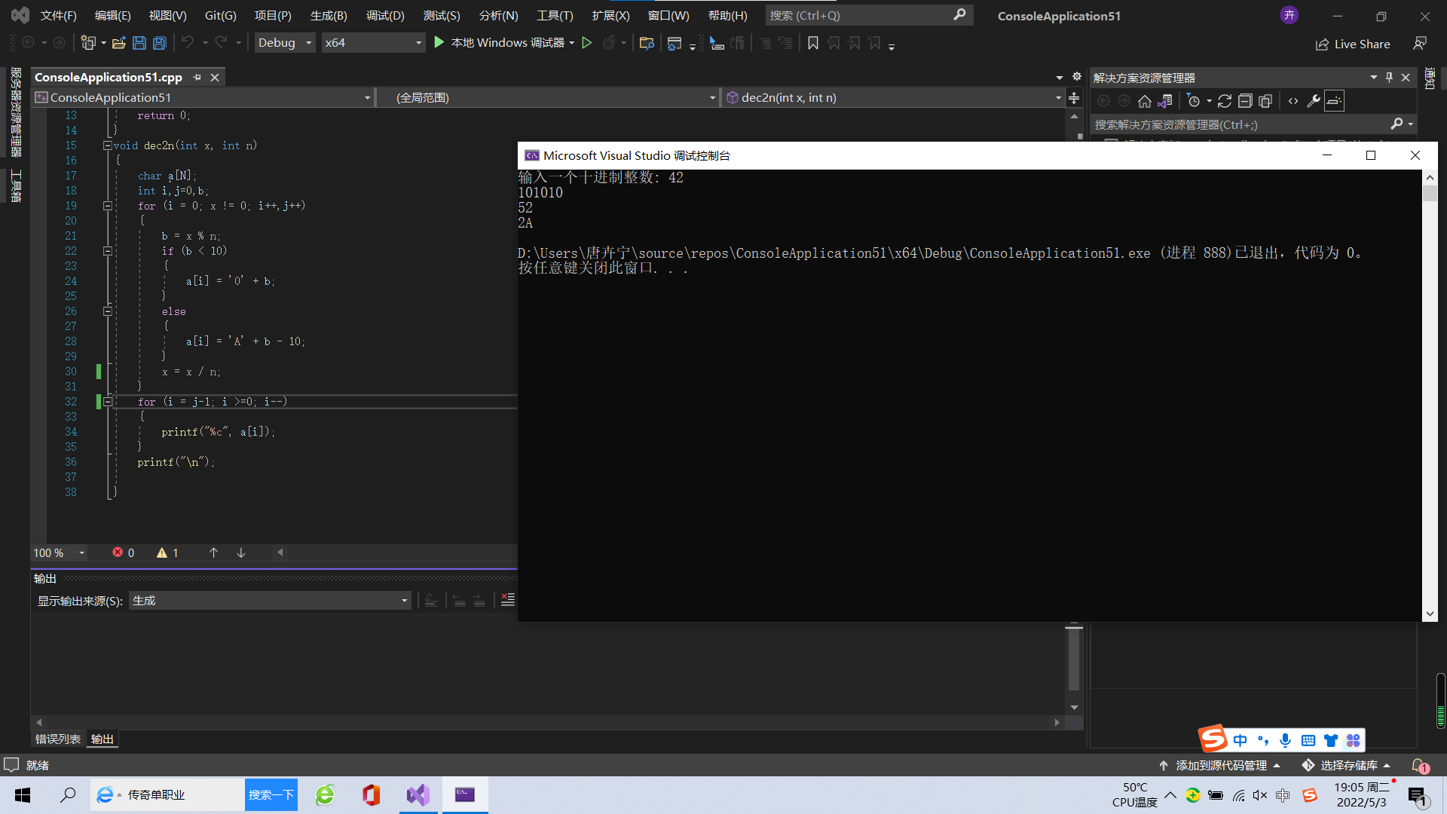Click Collapse All icon in Solution Explorer
This screenshot has width=1447, height=814.
pyautogui.click(x=1245, y=101)
